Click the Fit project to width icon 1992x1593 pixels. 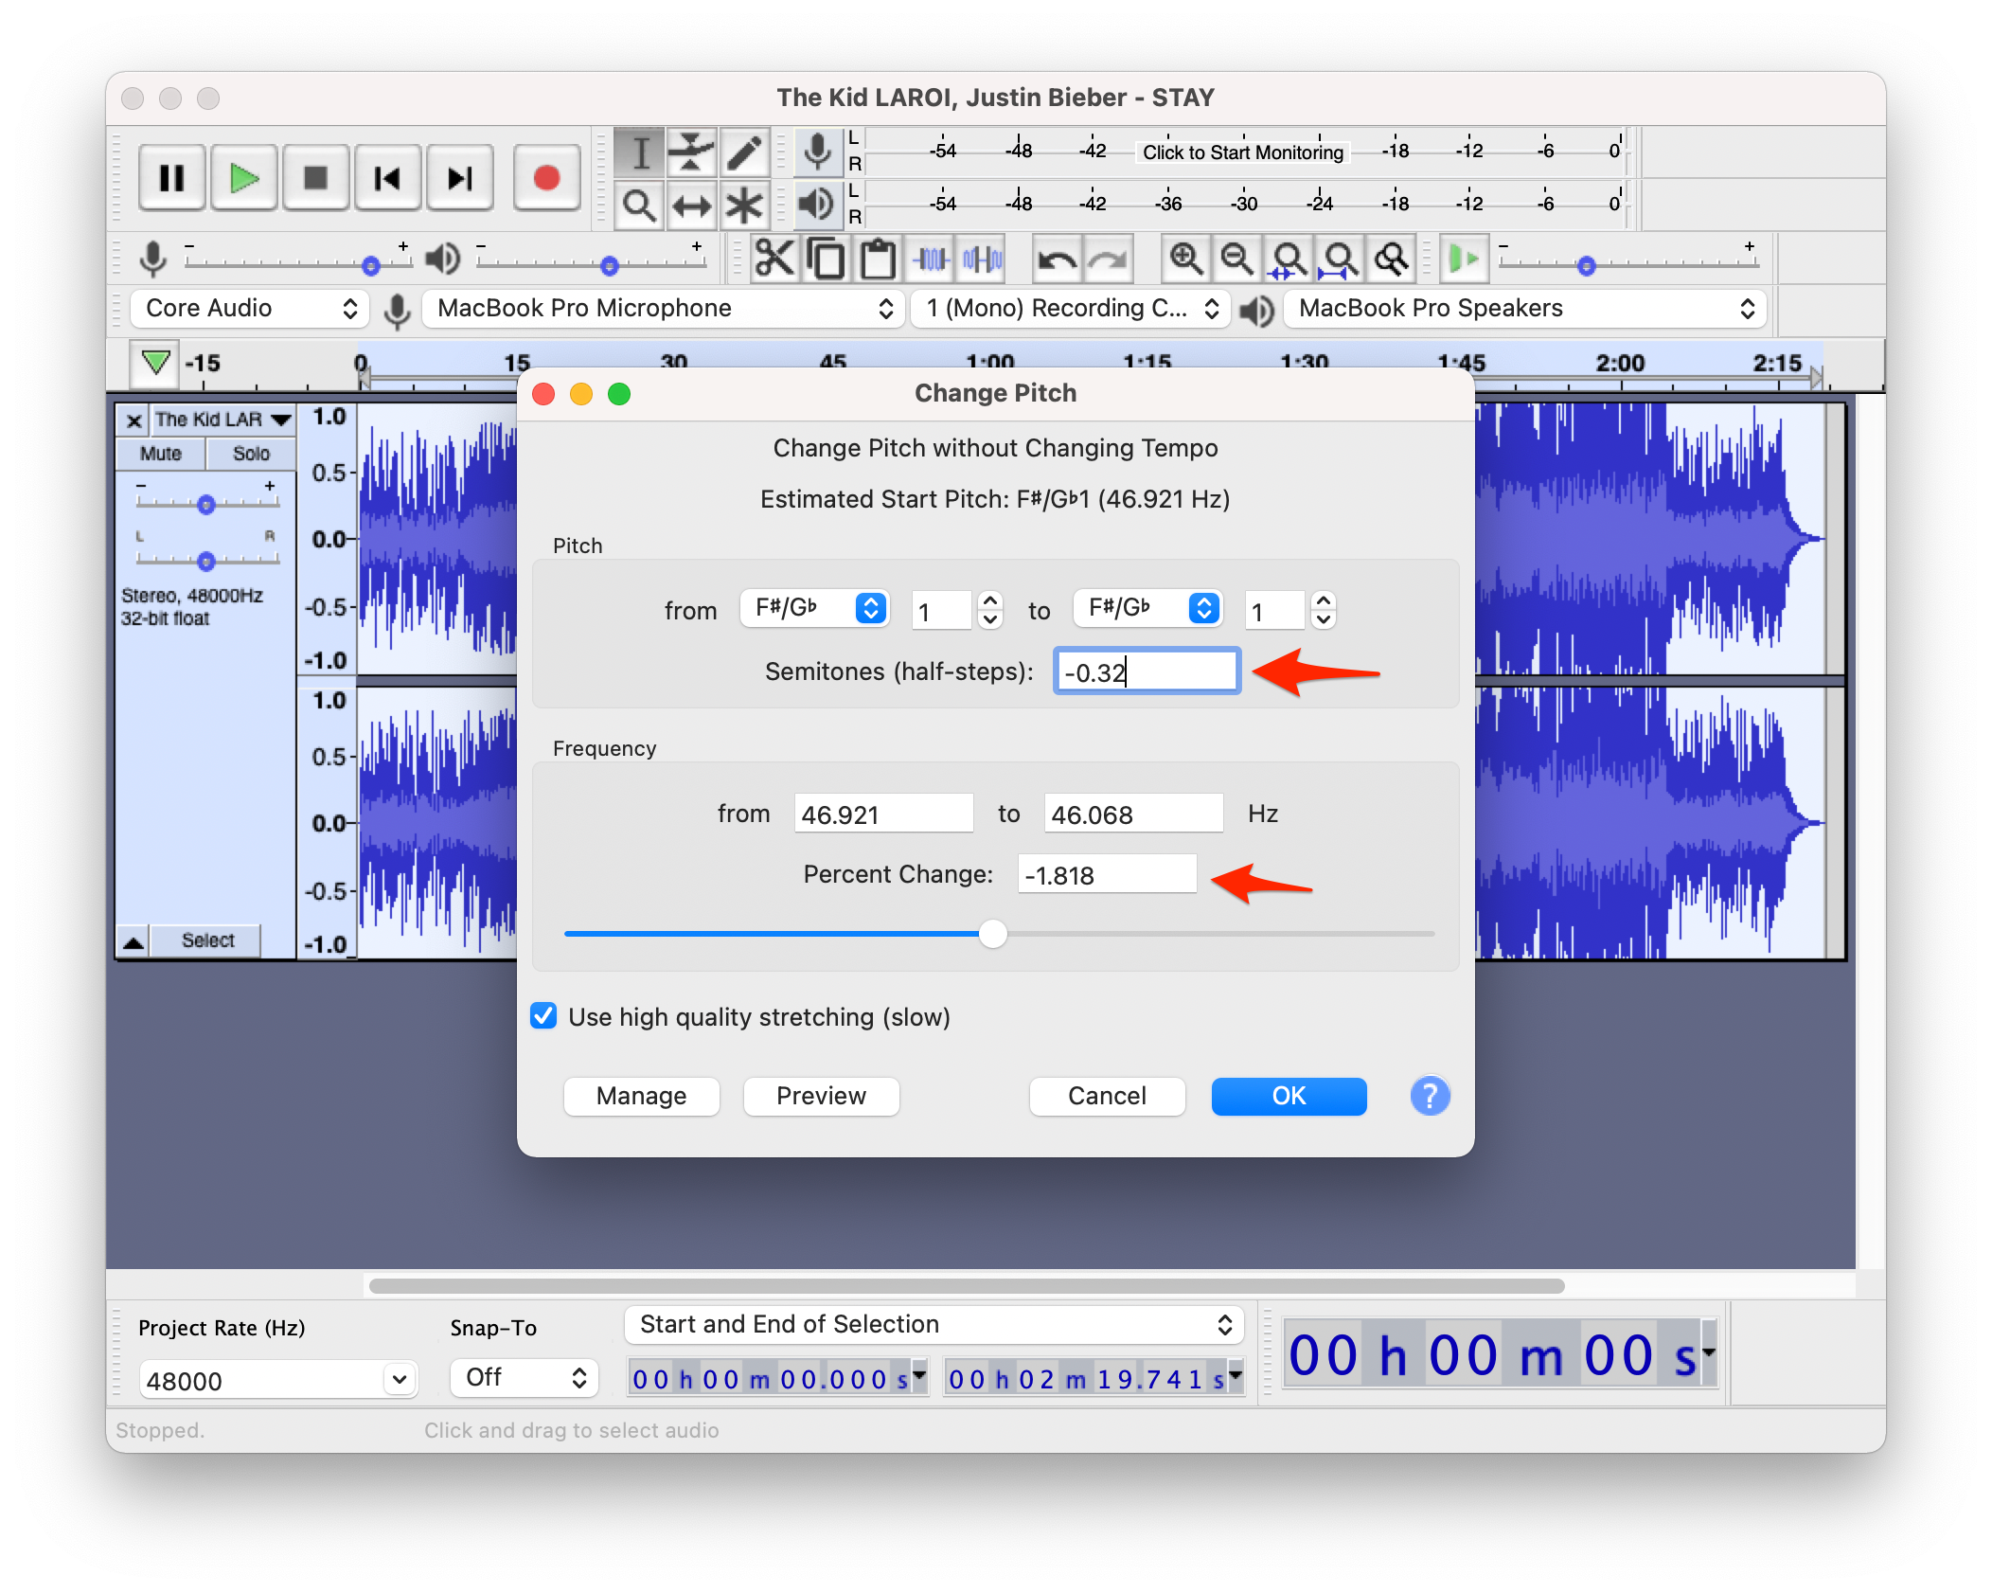pyautogui.click(x=1339, y=259)
